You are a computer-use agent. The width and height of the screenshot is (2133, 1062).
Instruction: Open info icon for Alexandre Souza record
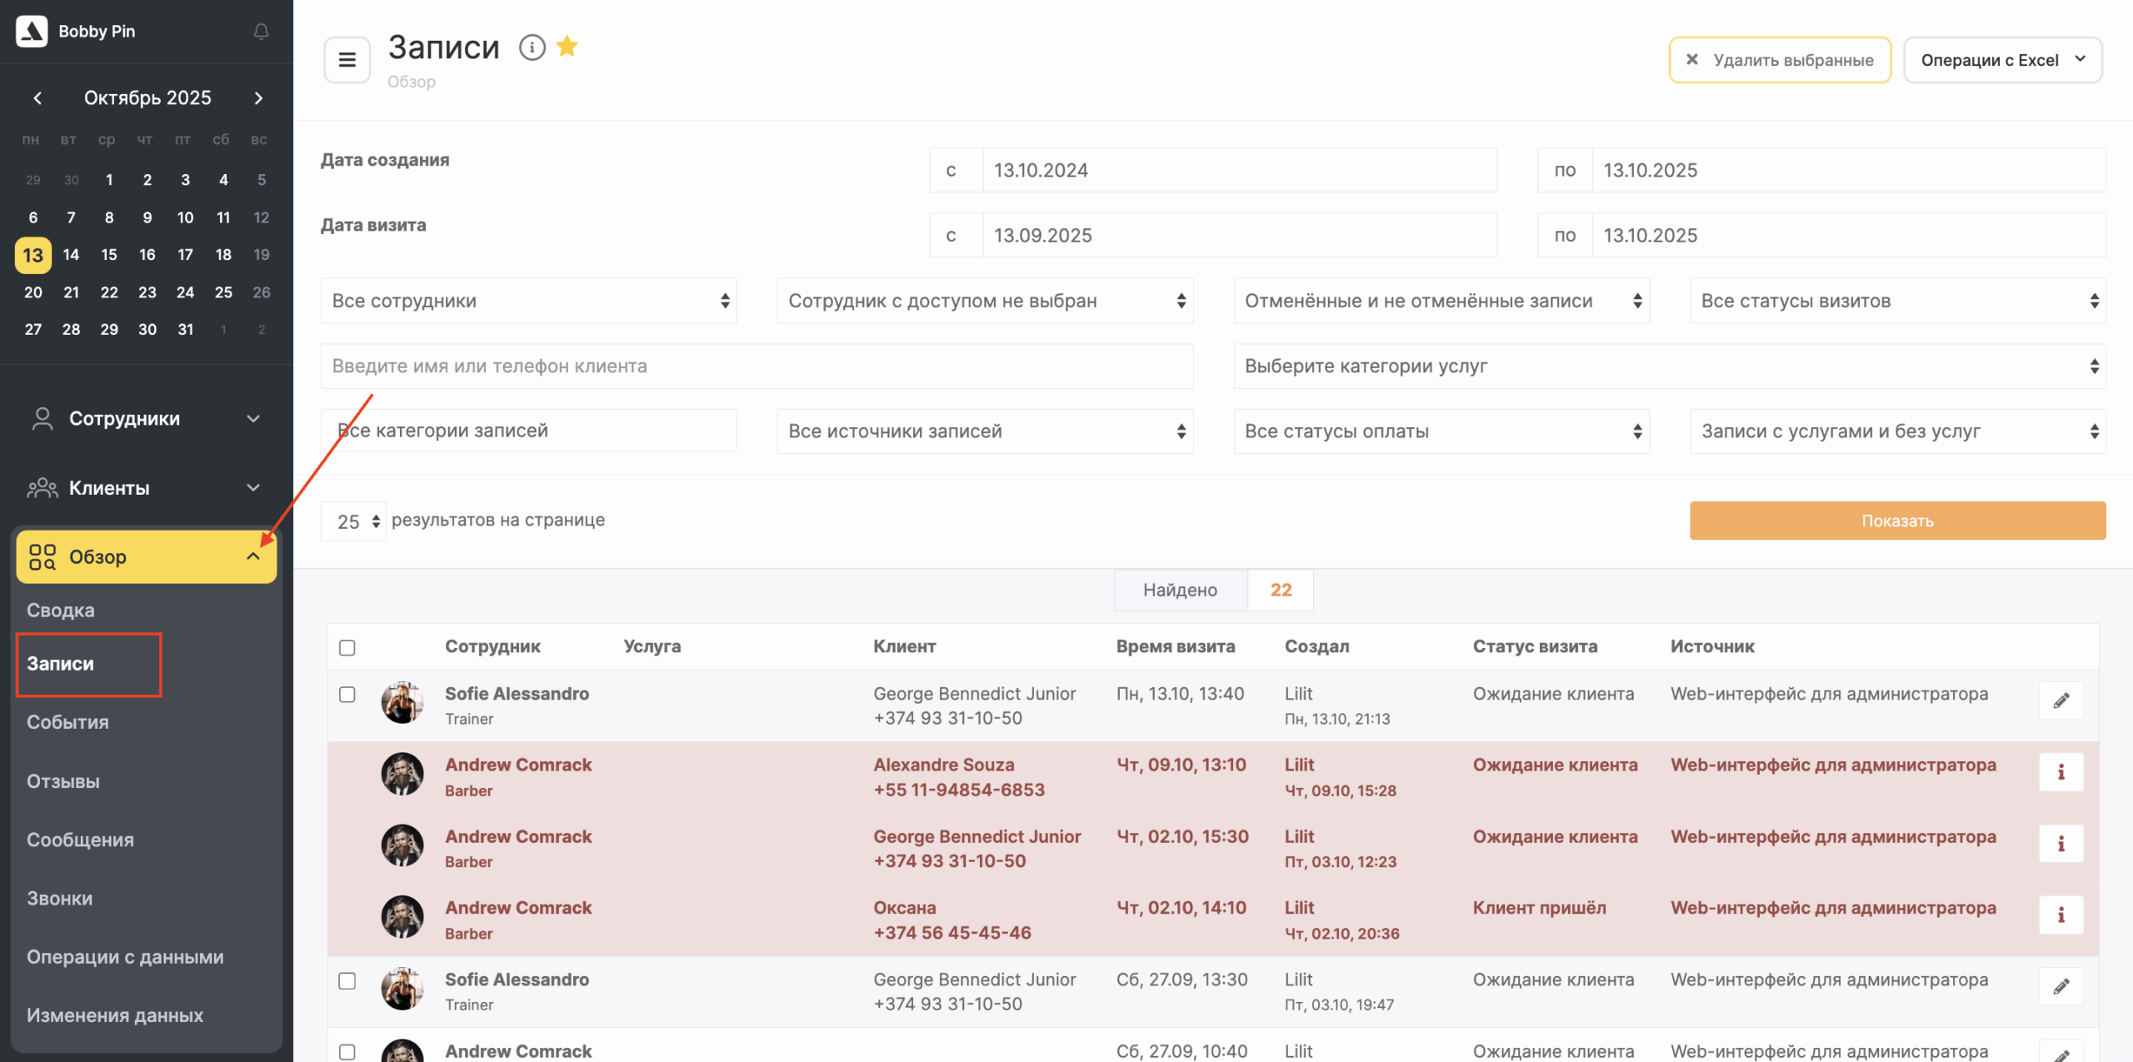pos(2061,772)
